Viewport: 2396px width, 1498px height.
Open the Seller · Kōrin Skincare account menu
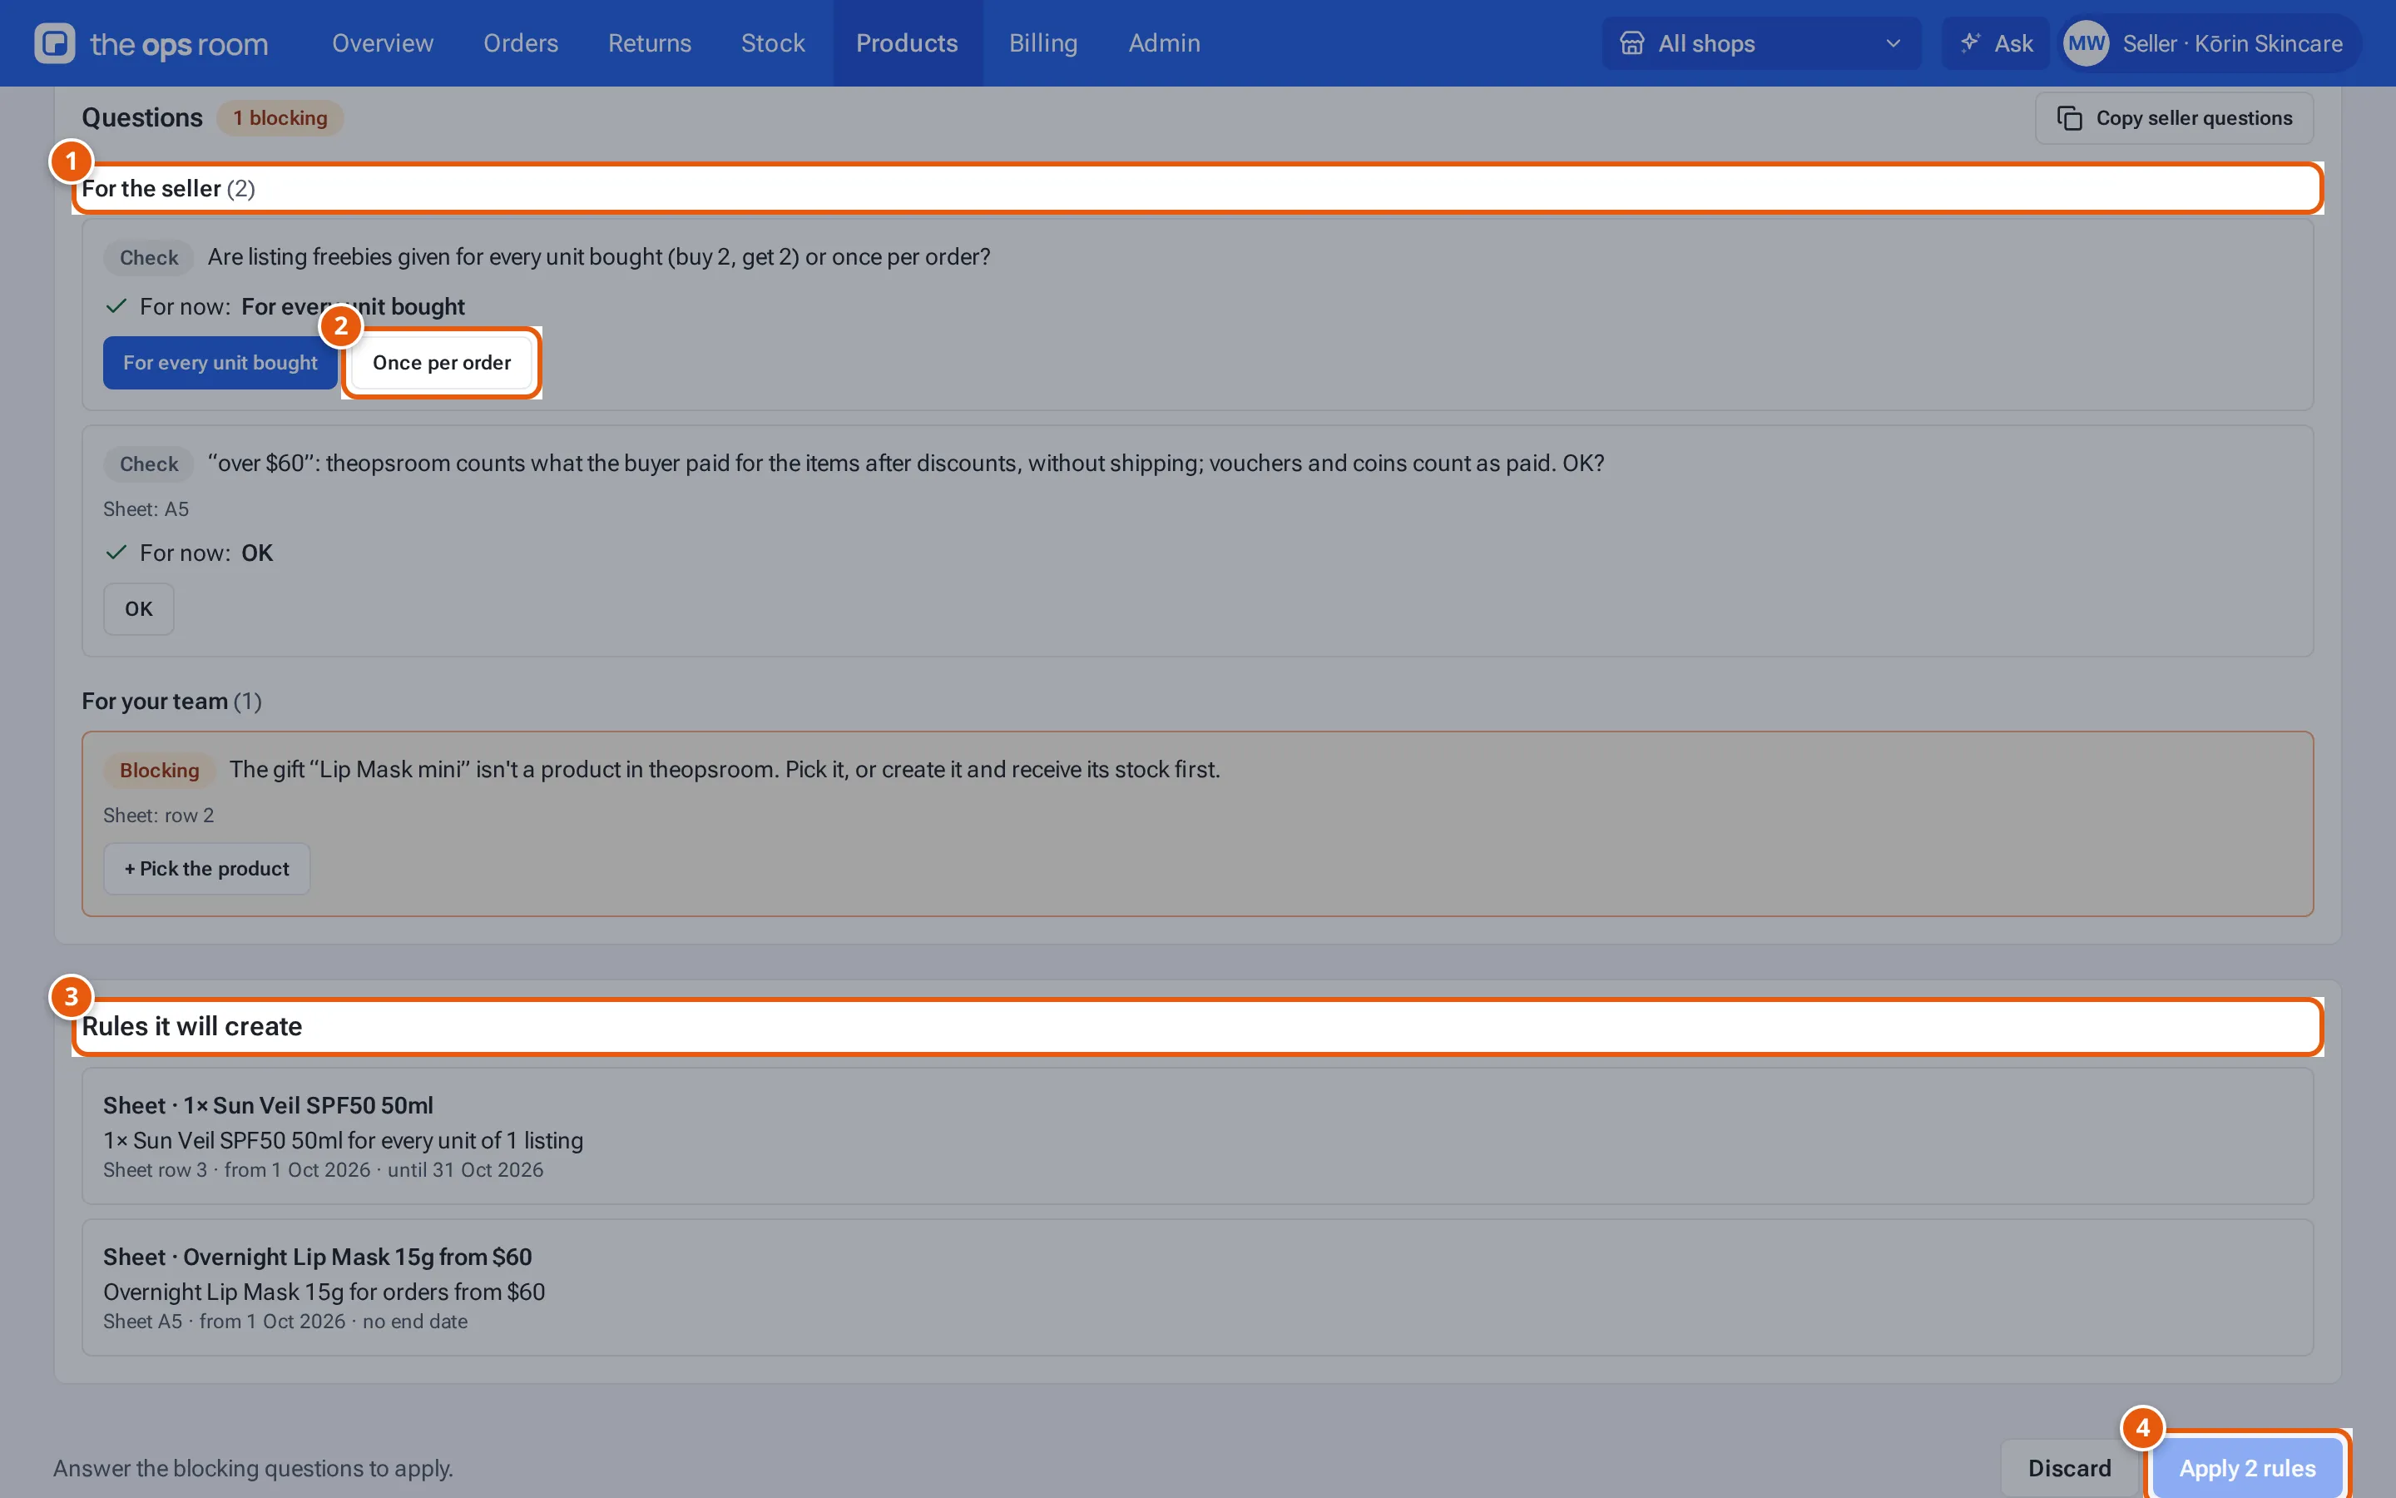coord(2210,43)
